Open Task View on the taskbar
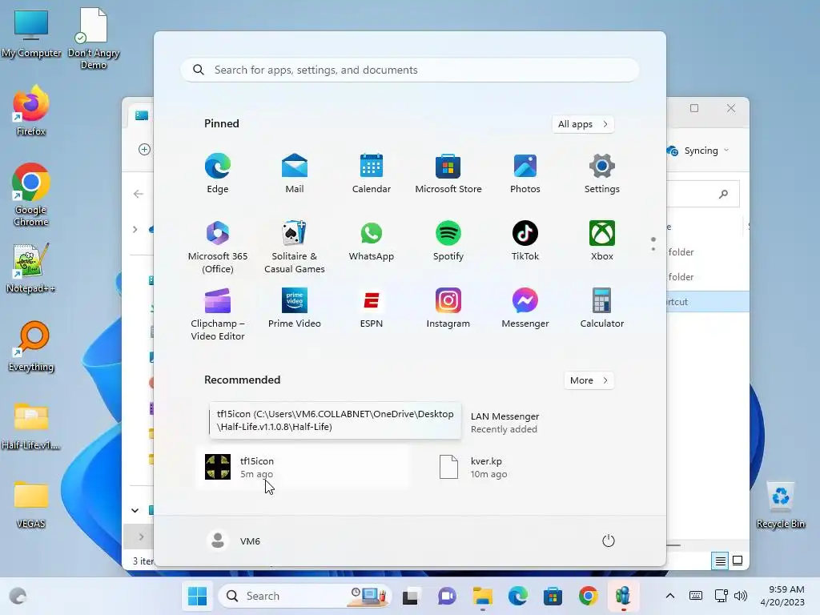820x615 pixels. click(x=411, y=596)
